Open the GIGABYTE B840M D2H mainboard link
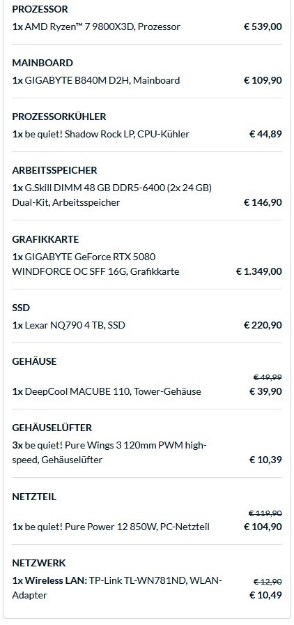 click(102, 80)
